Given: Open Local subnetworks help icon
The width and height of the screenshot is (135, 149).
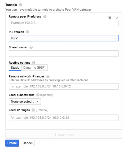Looking at the screenshot, I should coord(38,95).
